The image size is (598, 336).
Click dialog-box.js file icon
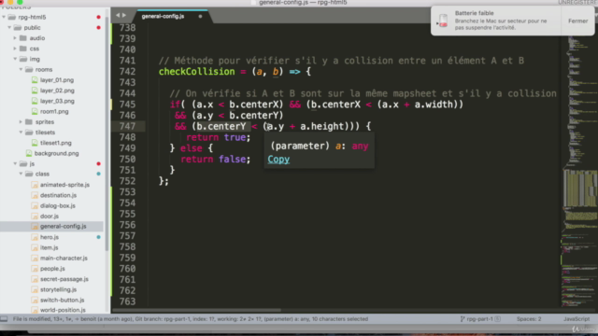click(x=35, y=205)
